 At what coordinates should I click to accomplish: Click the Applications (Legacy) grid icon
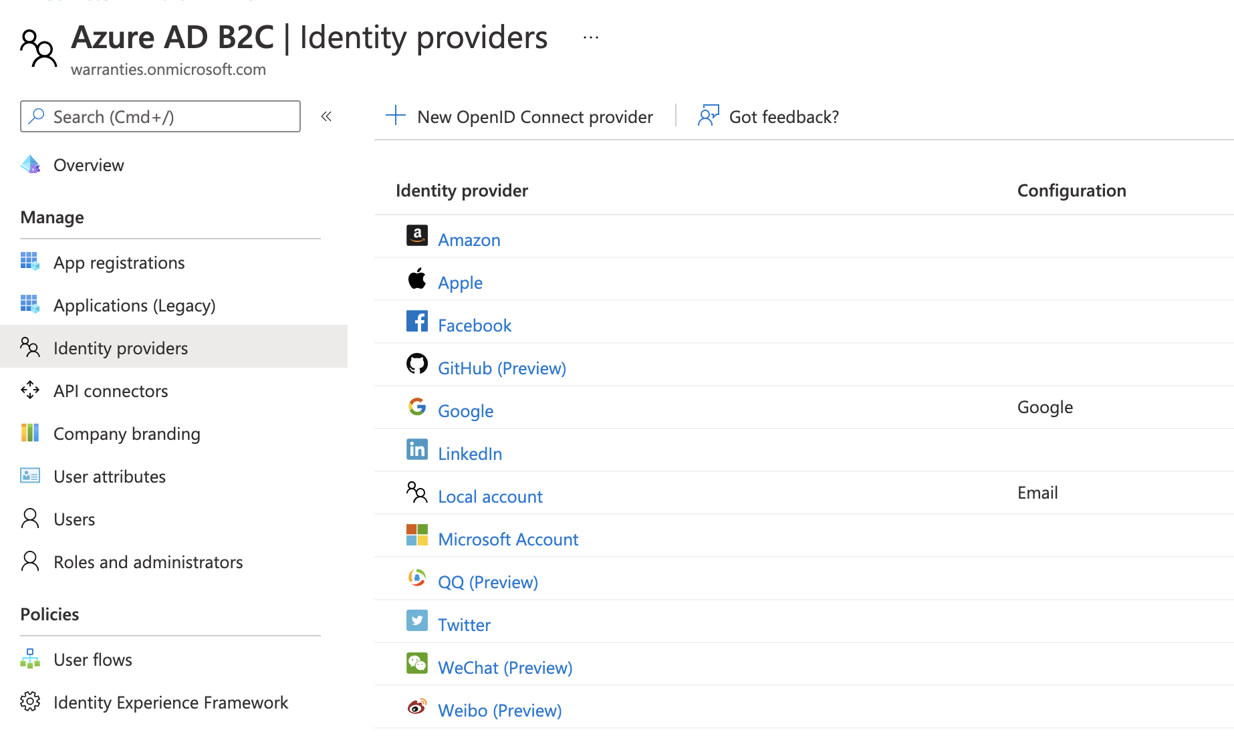coord(30,304)
